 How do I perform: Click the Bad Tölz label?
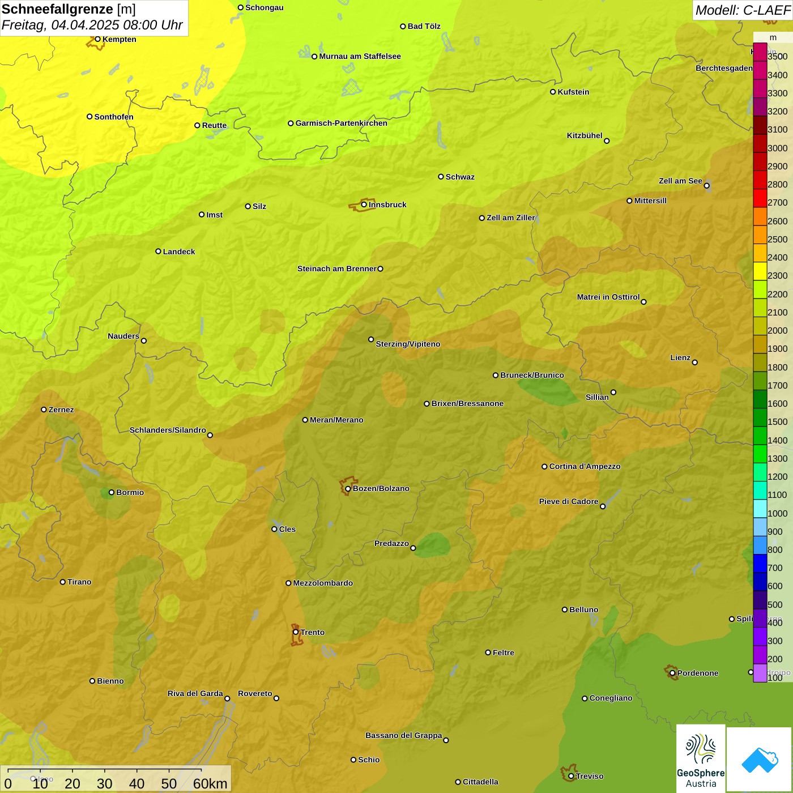[x=424, y=26]
